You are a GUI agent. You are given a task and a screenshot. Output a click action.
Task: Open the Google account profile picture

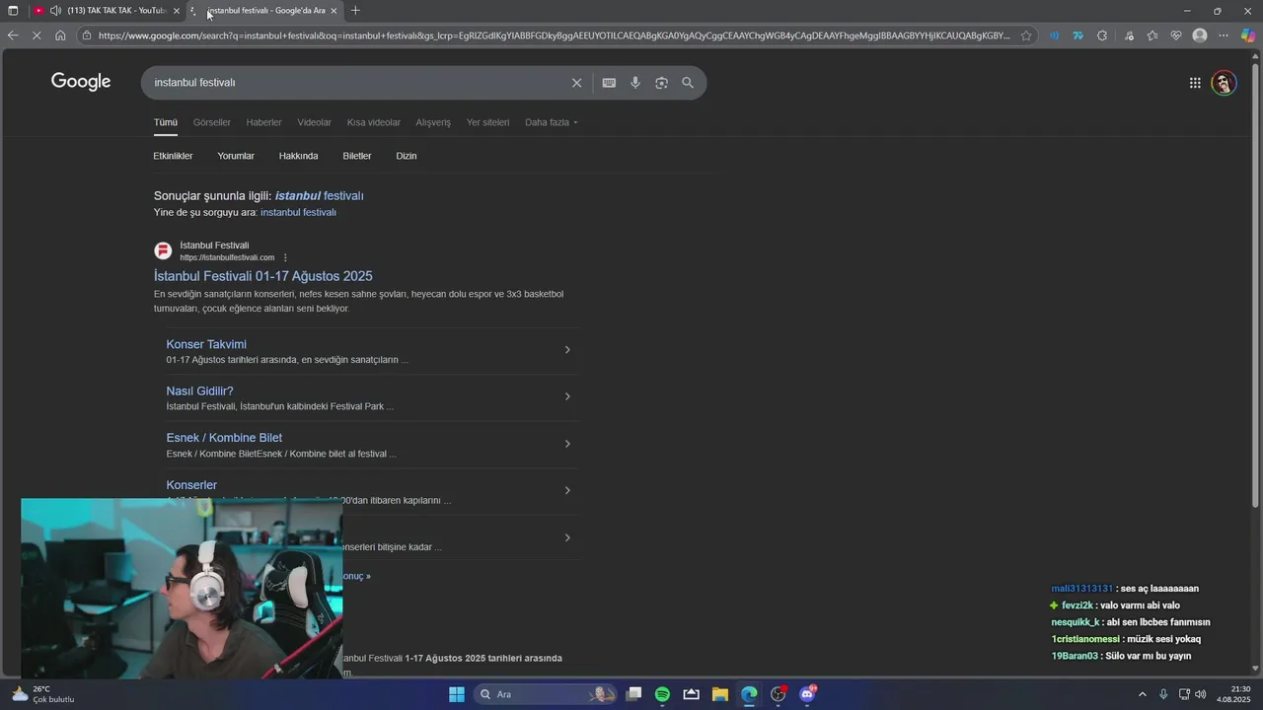1224,83
